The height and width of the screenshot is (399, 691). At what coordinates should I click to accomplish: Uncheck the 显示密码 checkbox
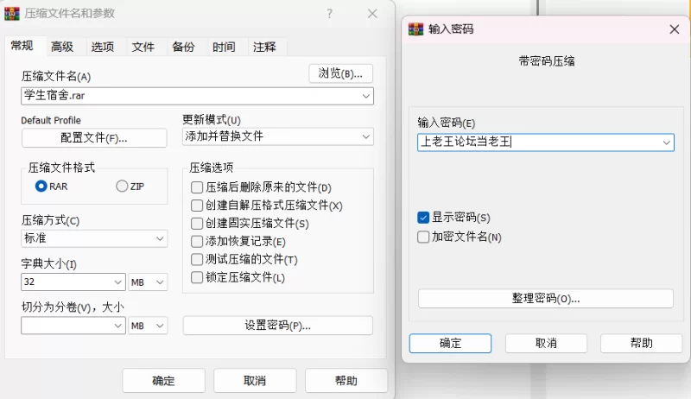coord(423,218)
